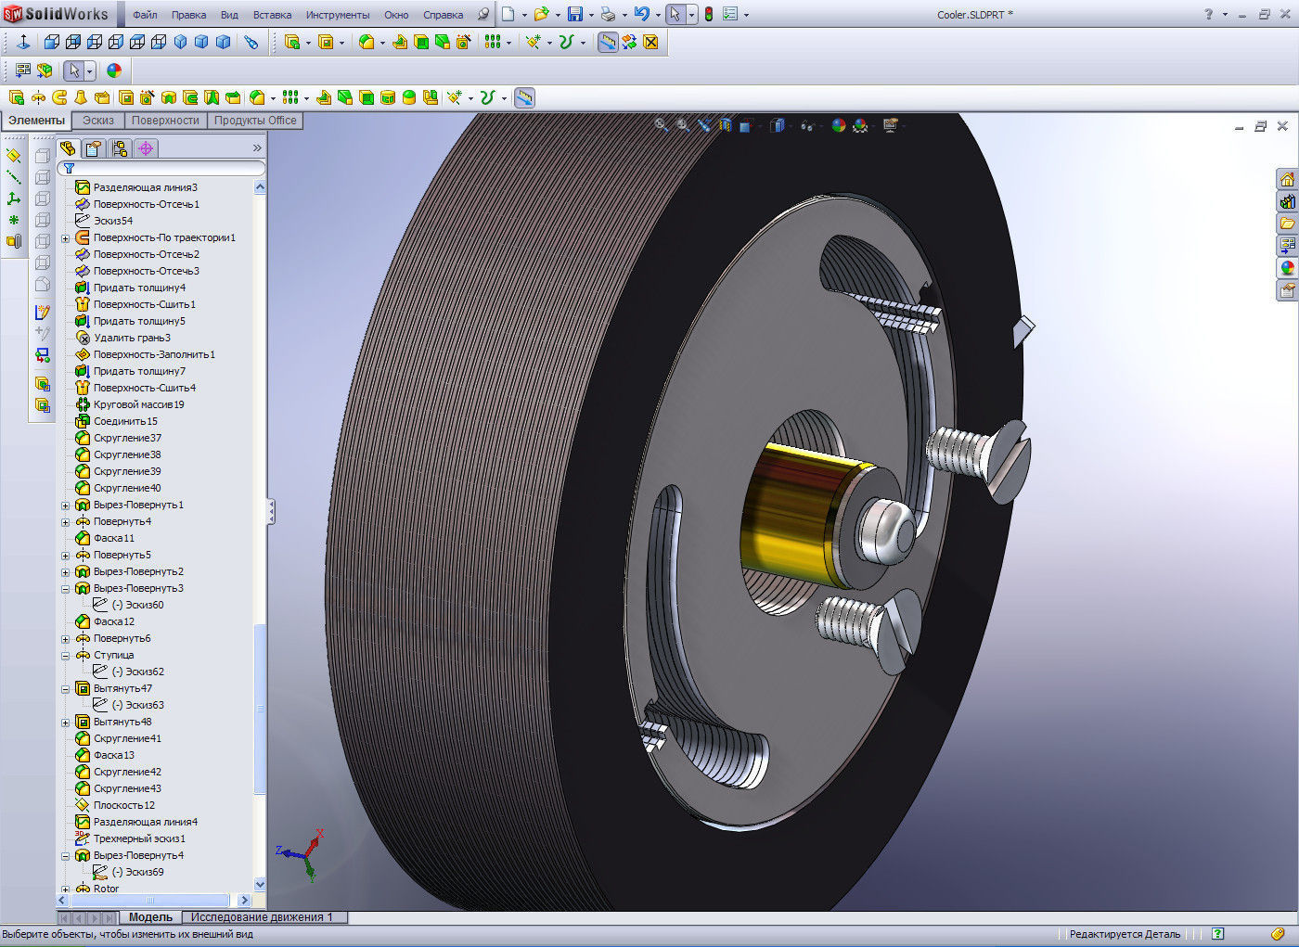Screen dimensions: 1299x947
Task: Switch to Исследование движения 1 tab
Action: 262,917
